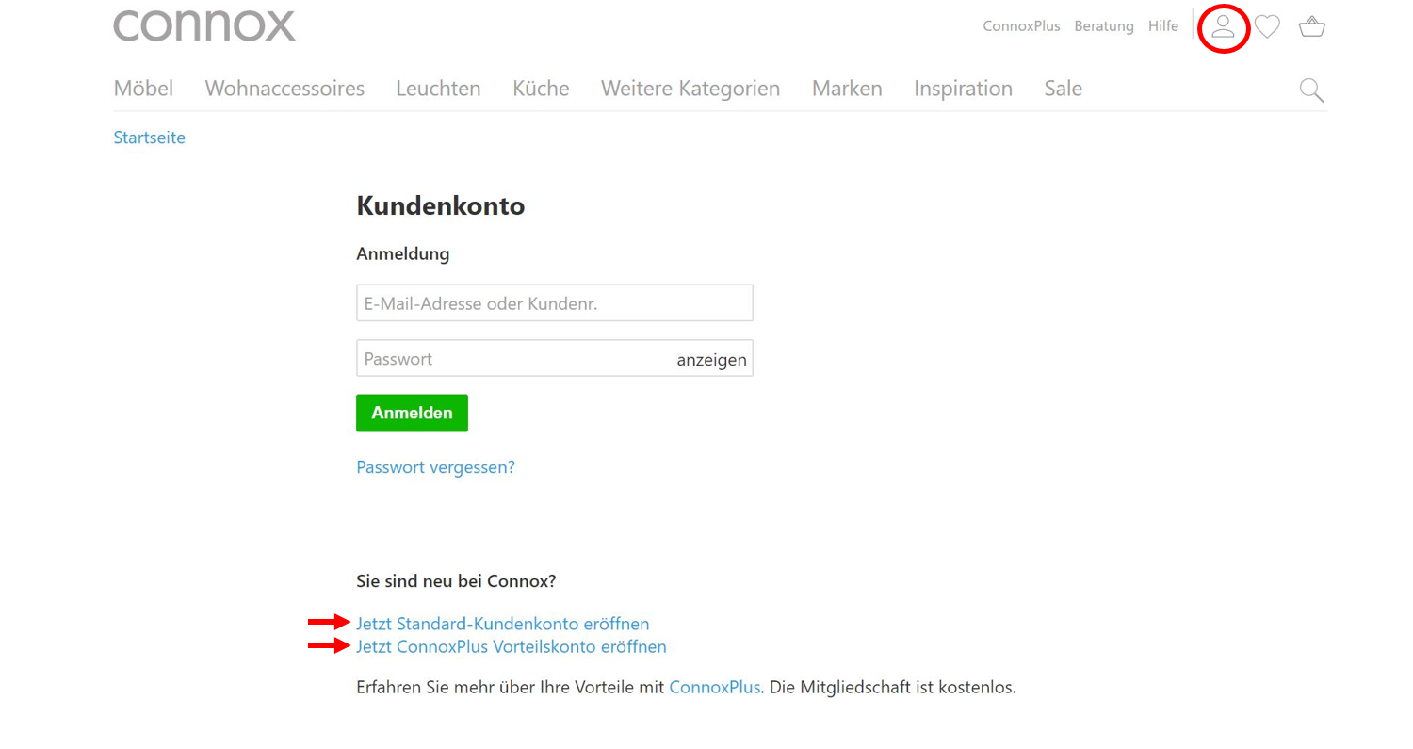Open the wishlist heart icon
Viewport: 1413px width, 749px height.
pos(1267,26)
